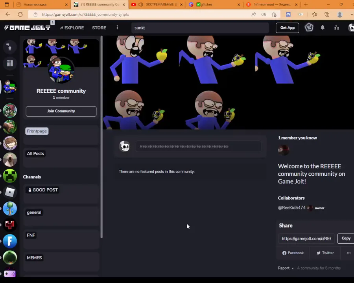Close the REEEEE community browser tab
Viewport: 354px width, 283px height.
click(x=124, y=4)
